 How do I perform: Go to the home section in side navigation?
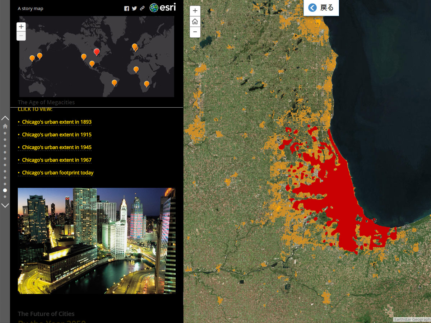5,126
